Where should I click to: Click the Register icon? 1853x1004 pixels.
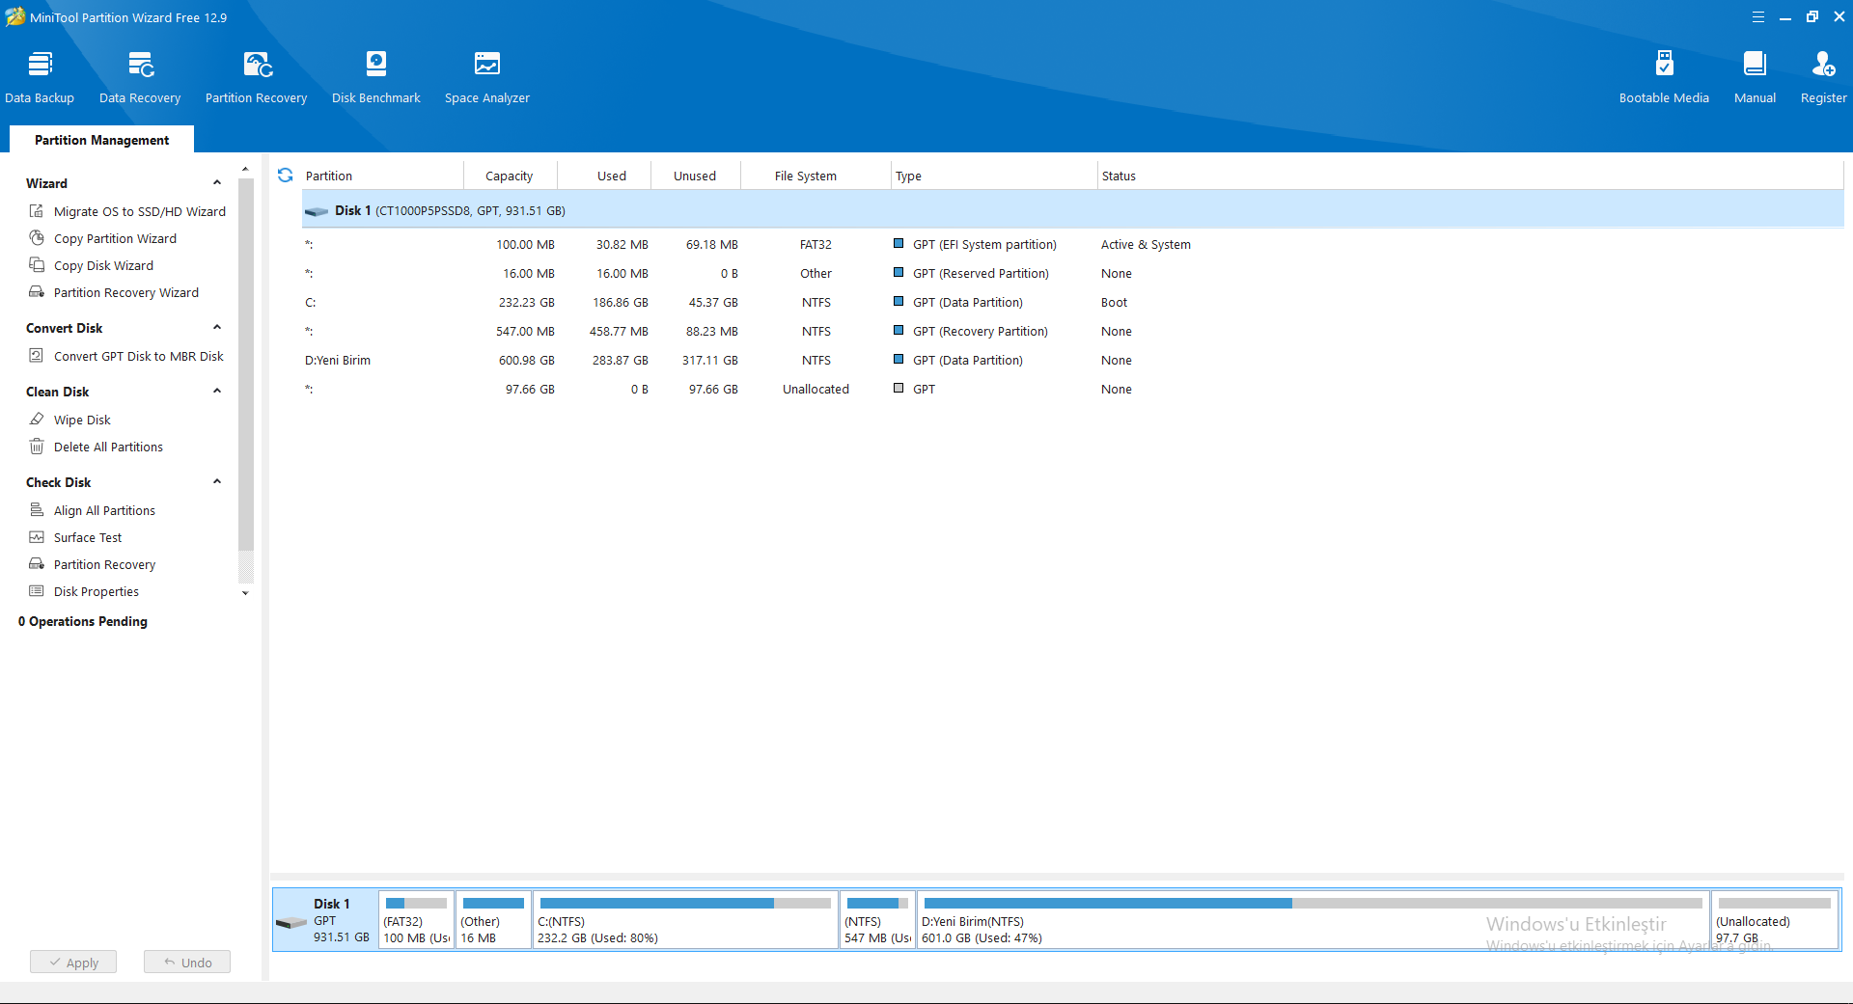click(1823, 65)
